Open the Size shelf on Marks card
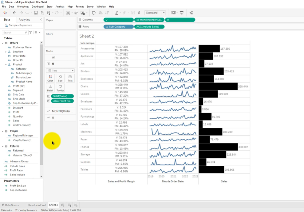 (x=60, y=78)
